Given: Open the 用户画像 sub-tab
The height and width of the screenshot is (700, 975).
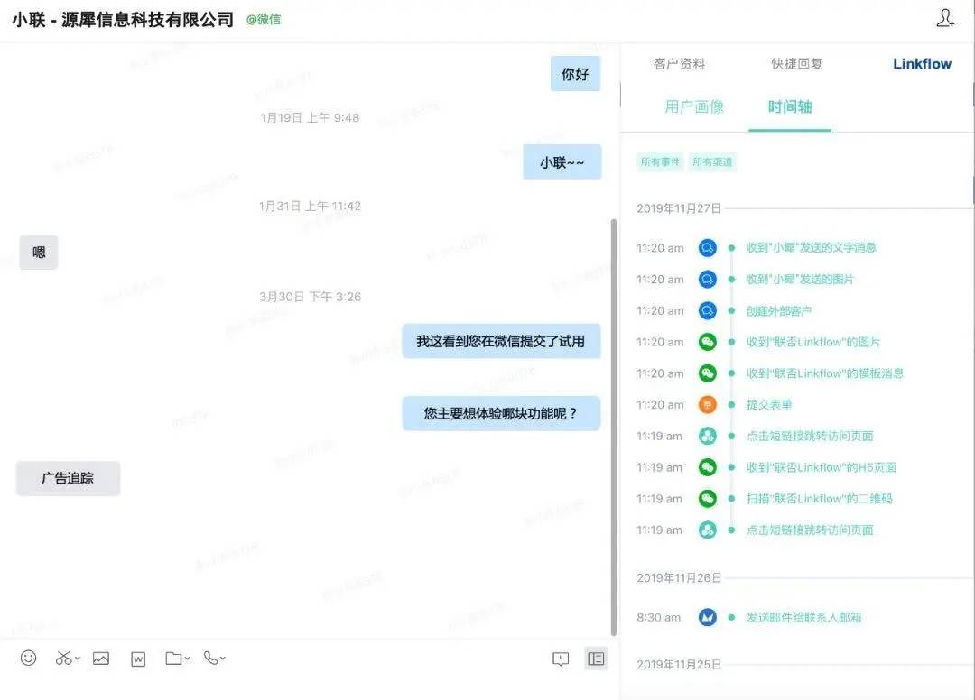Looking at the screenshot, I should click(x=694, y=106).
